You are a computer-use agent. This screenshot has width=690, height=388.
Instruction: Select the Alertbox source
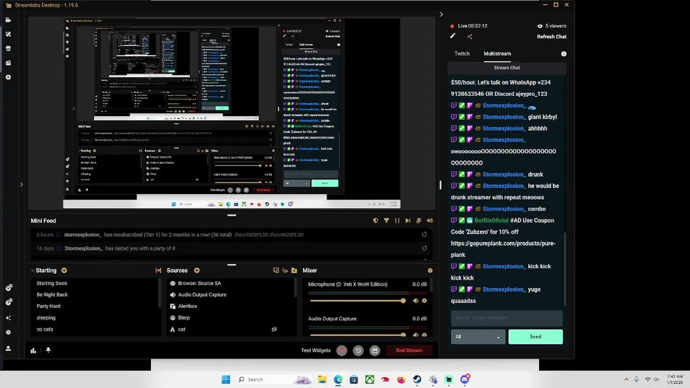tap(188, 306)
